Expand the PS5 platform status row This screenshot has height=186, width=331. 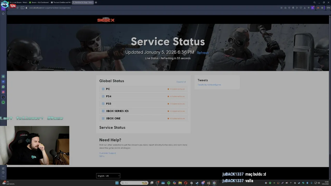pyautogui.click(x=143, y=104)
